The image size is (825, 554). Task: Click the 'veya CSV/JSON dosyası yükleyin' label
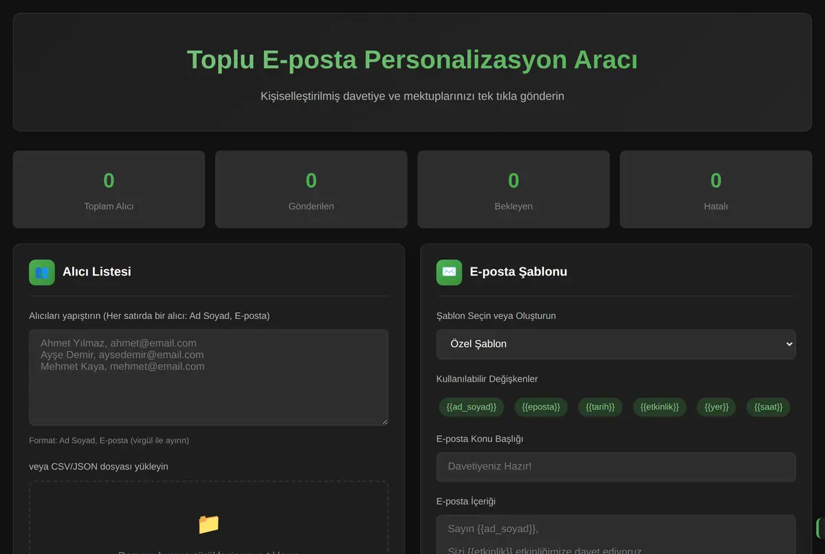click(x=98, y=466)
